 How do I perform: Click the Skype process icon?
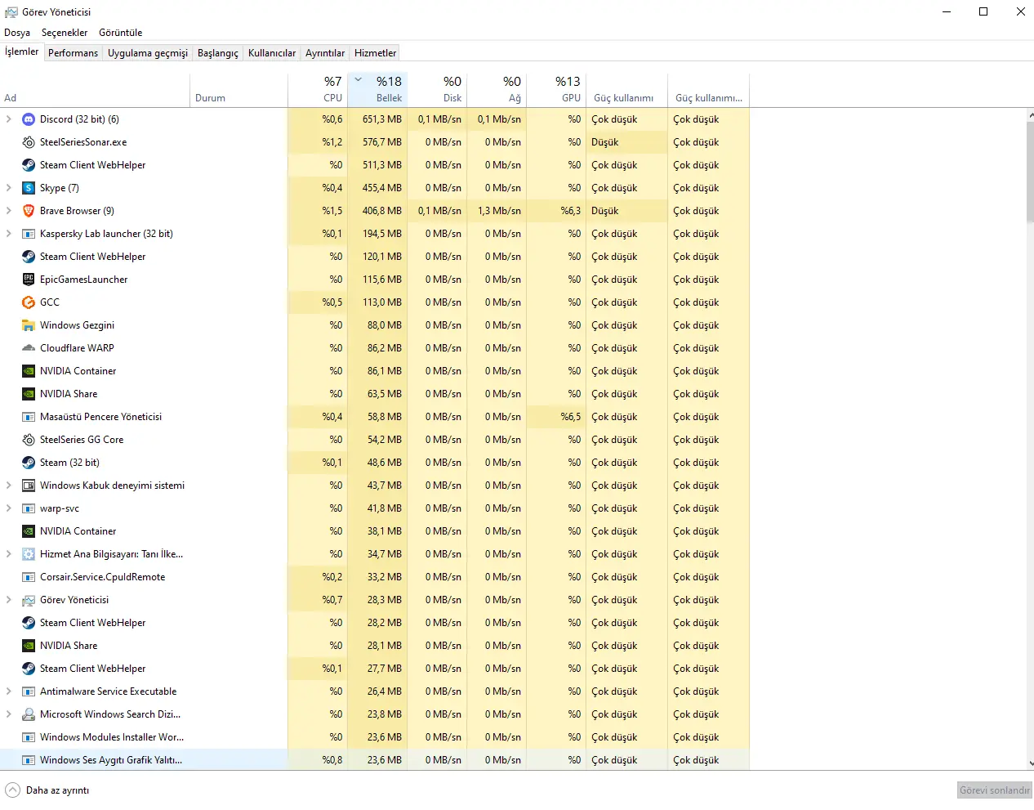[29, 188]
